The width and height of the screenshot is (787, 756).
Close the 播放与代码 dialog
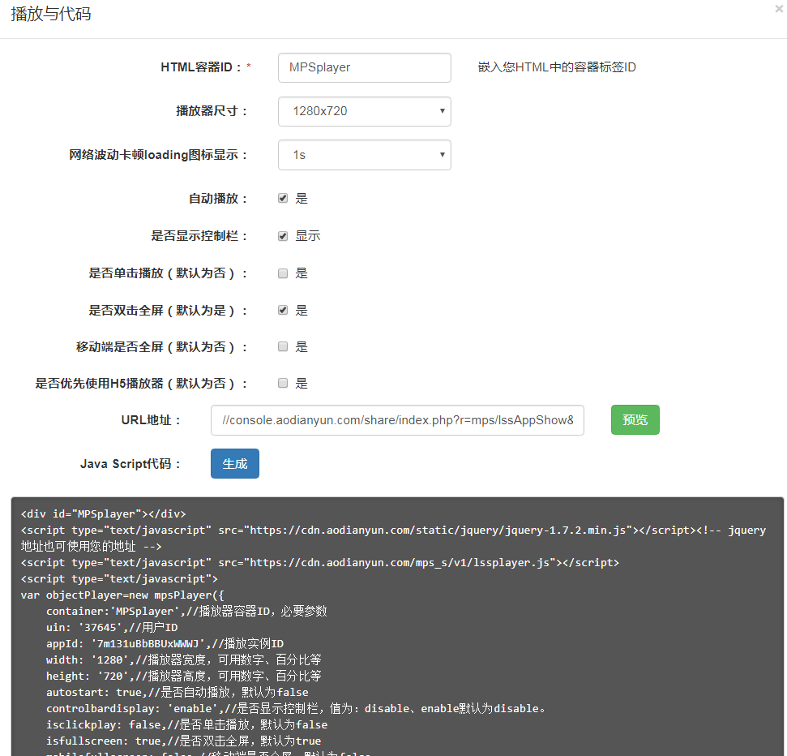tap(778, 9)
